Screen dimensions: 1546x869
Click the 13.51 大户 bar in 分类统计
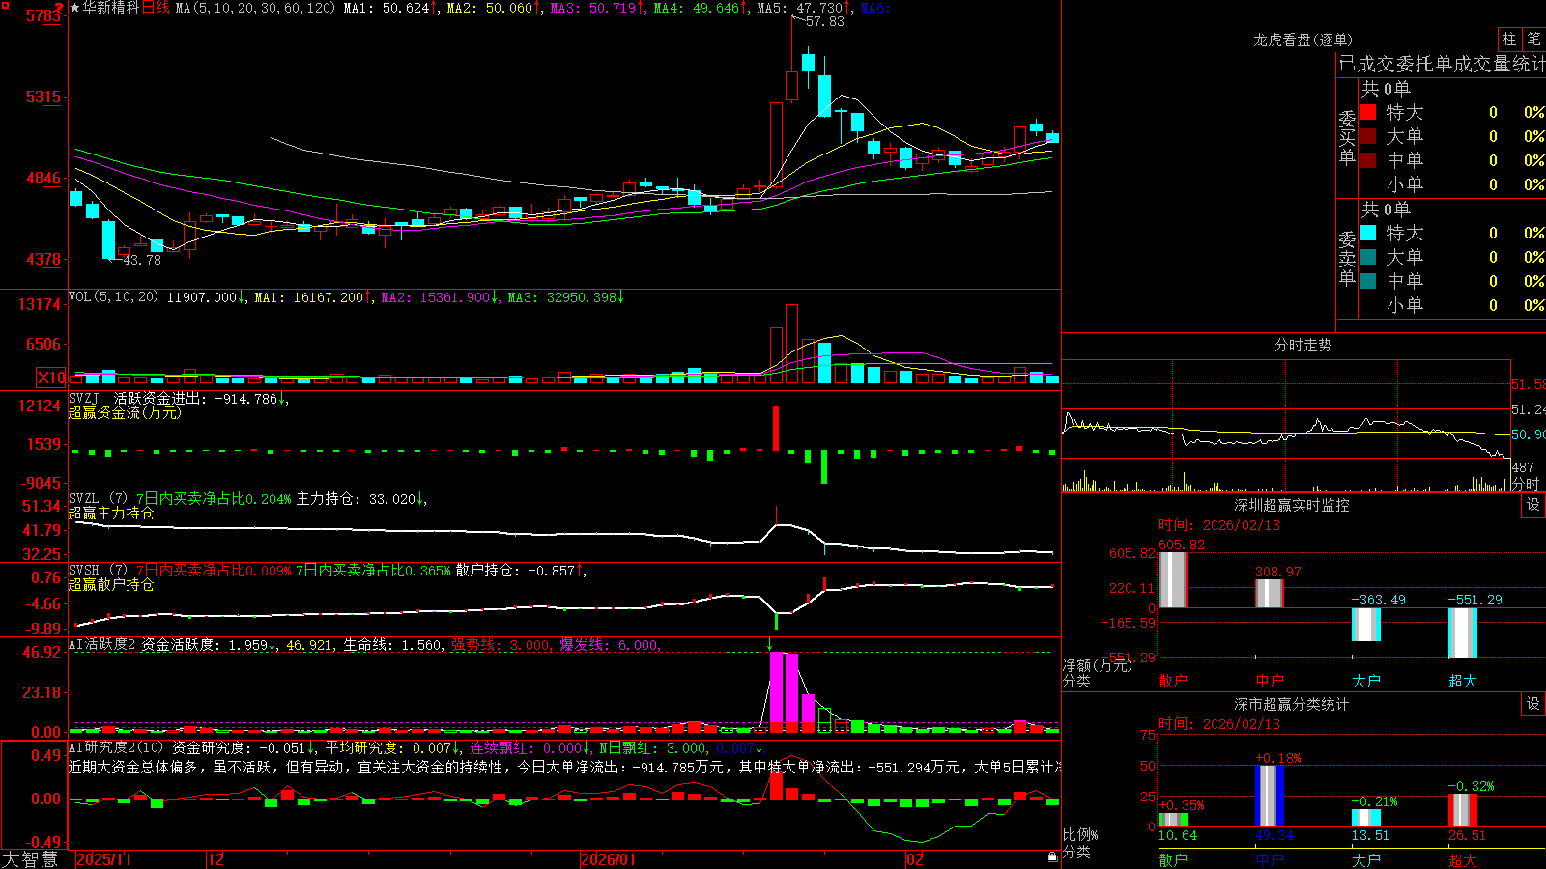point(1366,817)
